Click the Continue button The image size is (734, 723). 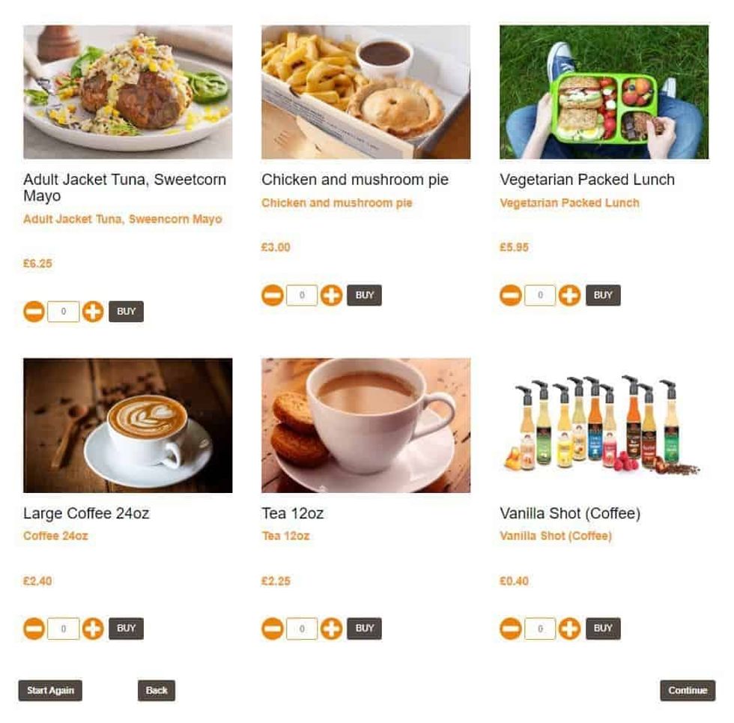[x=688, y=691]
